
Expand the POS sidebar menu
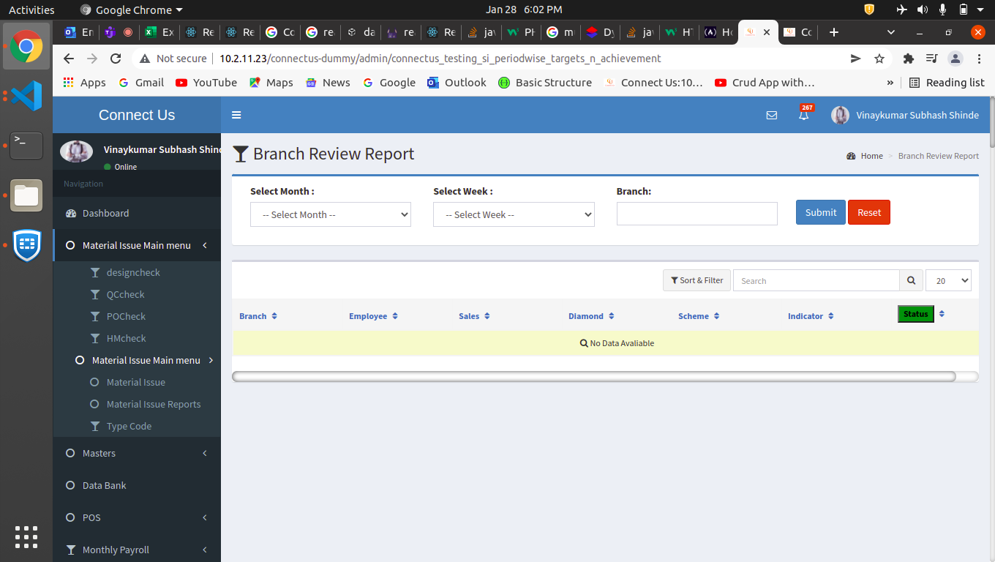(x=137, y=517)
